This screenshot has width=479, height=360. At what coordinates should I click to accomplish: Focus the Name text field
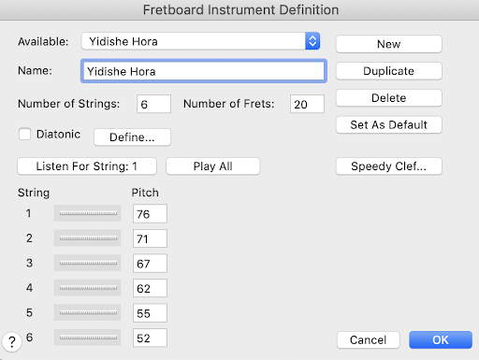click(204, 71)
